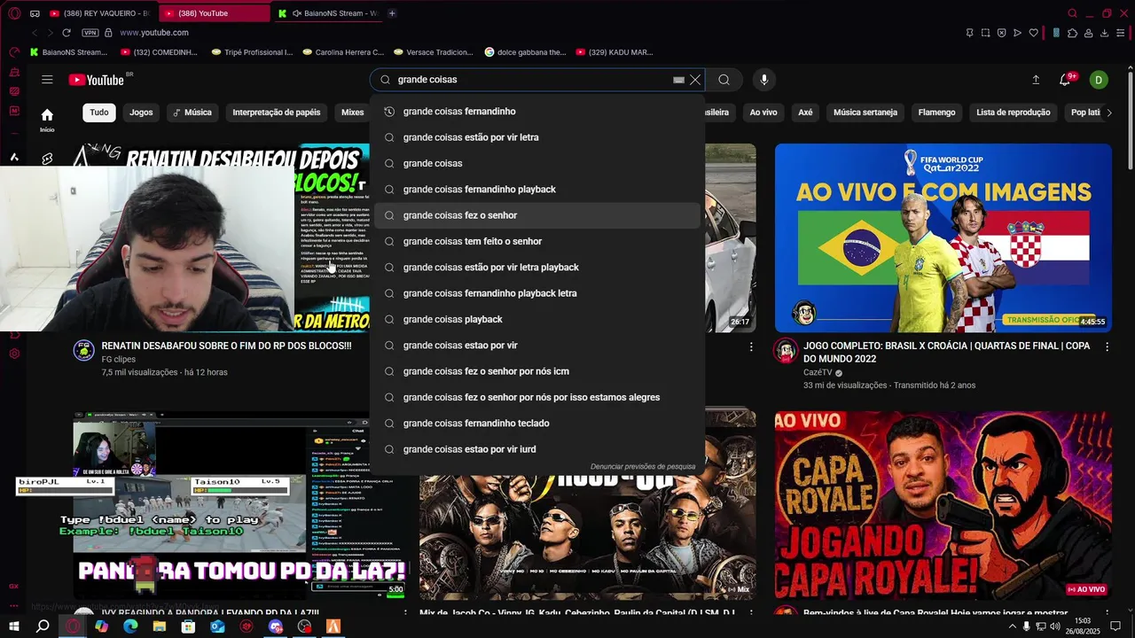Open CazéTV channel link
Screen dimensions: 1135x638
point(818,373)
